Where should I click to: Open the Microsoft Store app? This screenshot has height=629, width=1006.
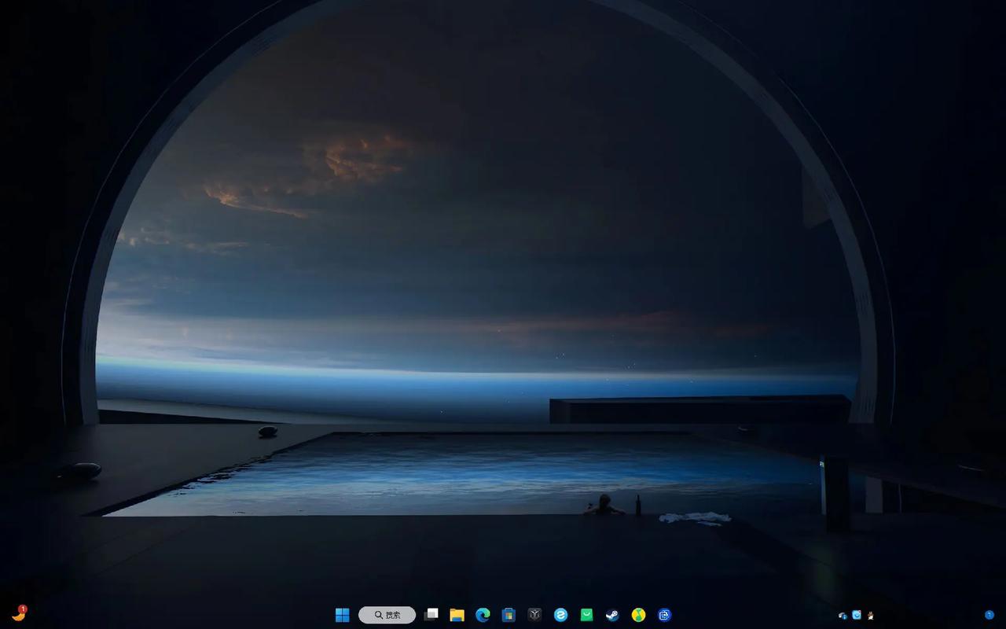(509, 615)
